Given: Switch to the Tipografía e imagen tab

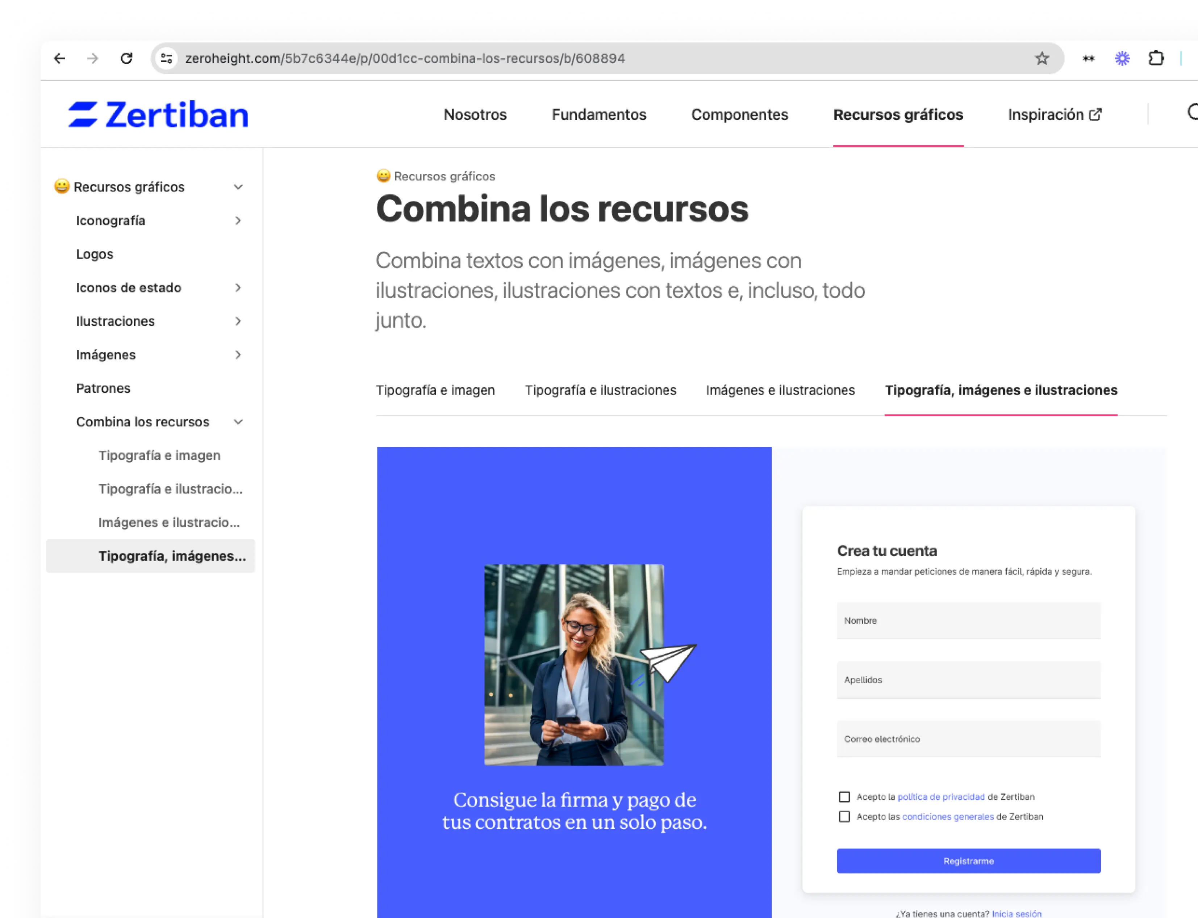Looking at the screenshot, I should coord(435,390).
